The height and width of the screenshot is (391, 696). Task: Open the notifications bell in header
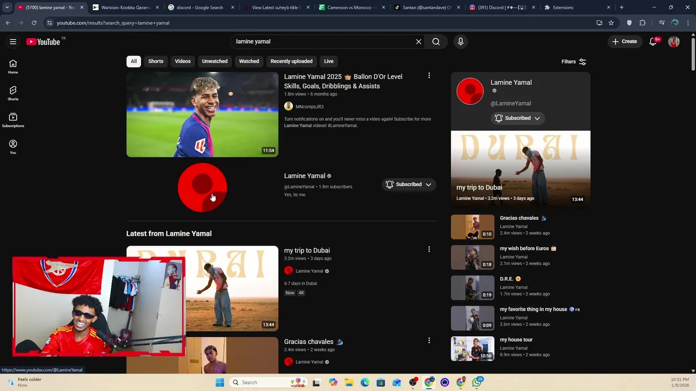point(654,41)
